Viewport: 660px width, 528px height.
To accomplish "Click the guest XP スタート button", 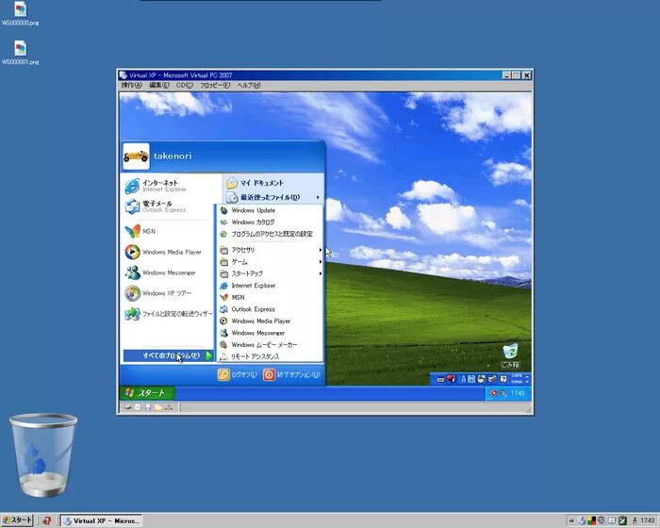I will (x=147, y=393).
